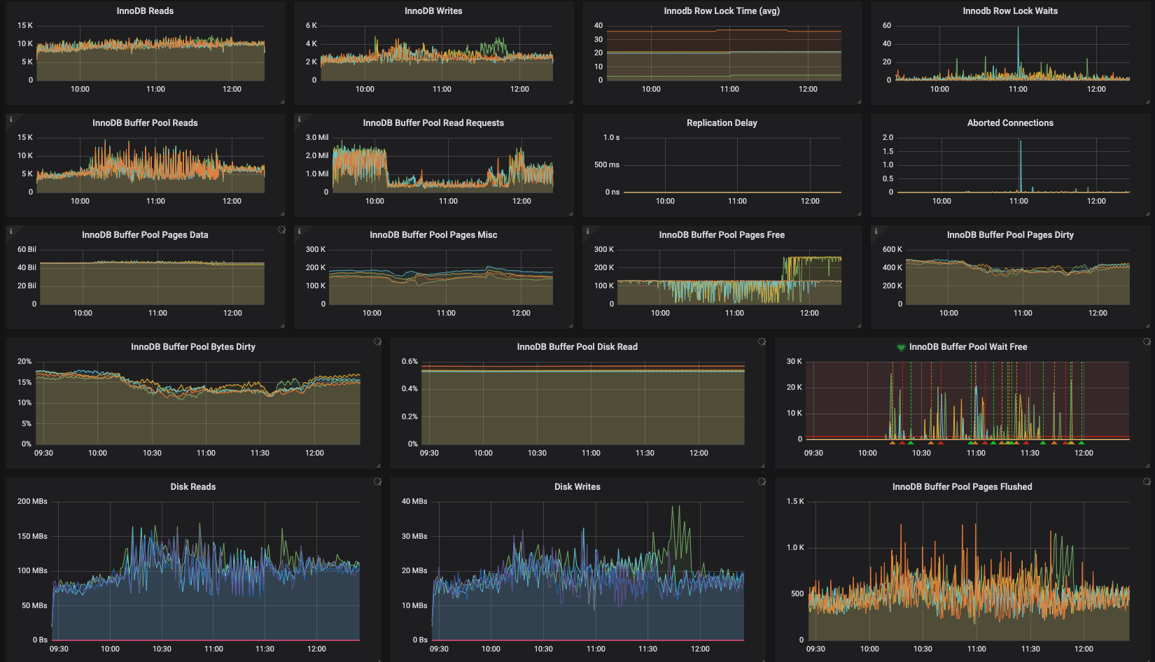Click the 40 MBs axis label in Disk Writes
The image size is (1155, 662).
414,501
